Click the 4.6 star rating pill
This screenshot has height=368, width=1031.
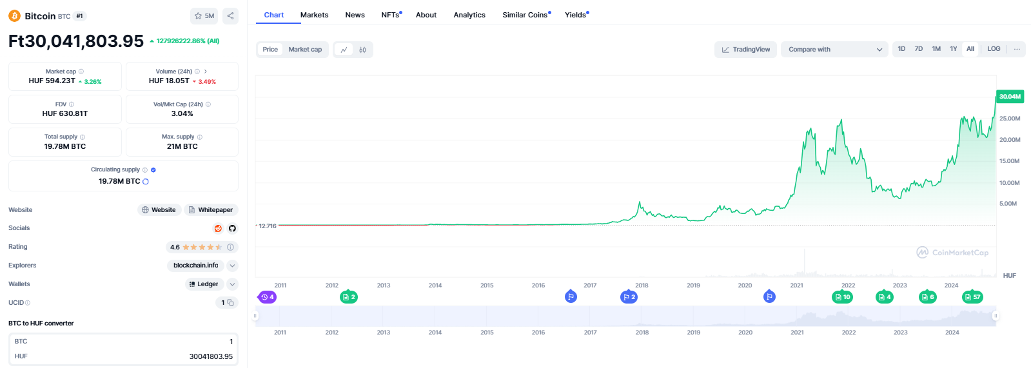coord(202,247)
